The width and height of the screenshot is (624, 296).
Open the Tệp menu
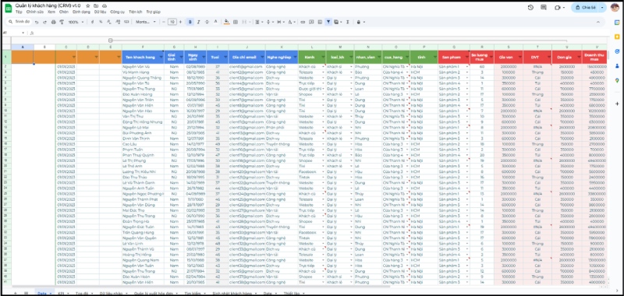(x=19, y=12)
